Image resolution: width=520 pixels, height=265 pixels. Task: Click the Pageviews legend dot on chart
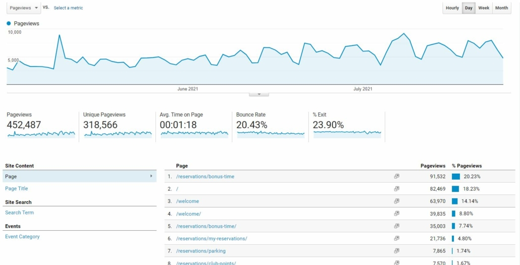pos(9,24)
